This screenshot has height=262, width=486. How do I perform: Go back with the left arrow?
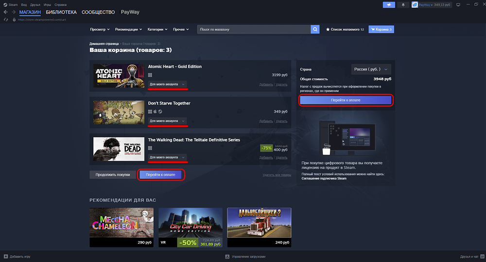click(x=5, y=12)
